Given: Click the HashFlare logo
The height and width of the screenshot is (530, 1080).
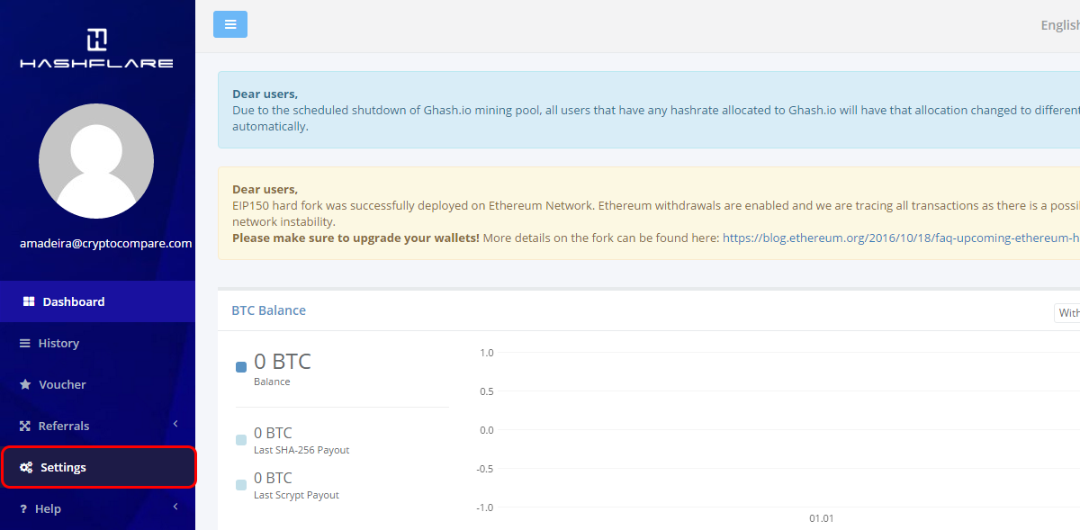Looking at the screenshot, I should click(x=97, y=49).
